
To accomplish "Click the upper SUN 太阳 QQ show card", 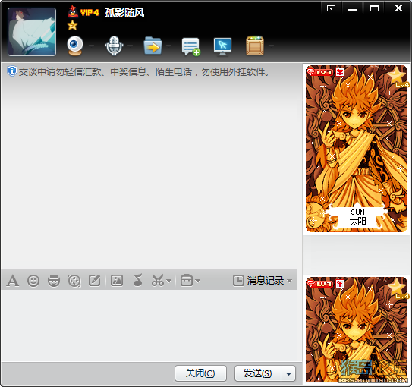I will pos(357,149).
